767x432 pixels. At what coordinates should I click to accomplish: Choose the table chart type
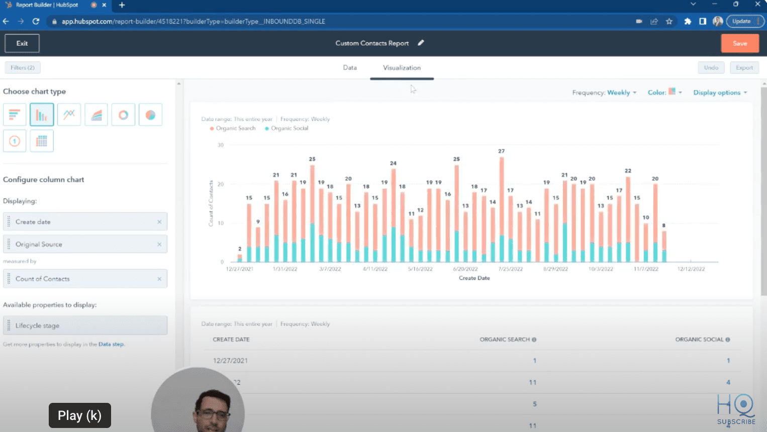click(42, 141)
